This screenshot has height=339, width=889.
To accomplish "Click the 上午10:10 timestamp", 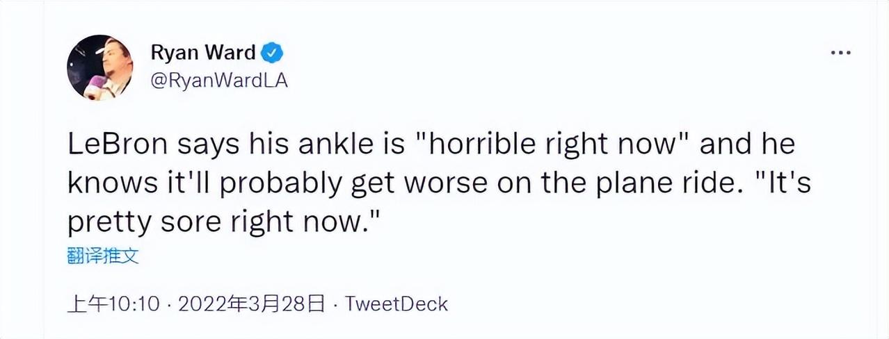I will coord(114,304).
